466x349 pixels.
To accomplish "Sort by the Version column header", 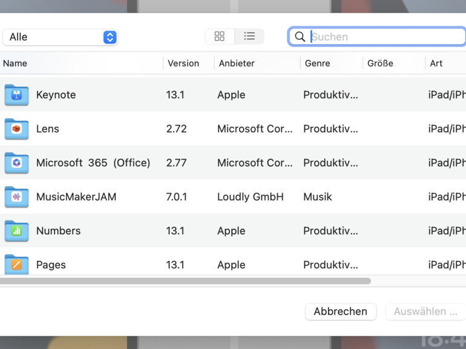I will pos(183,63).
